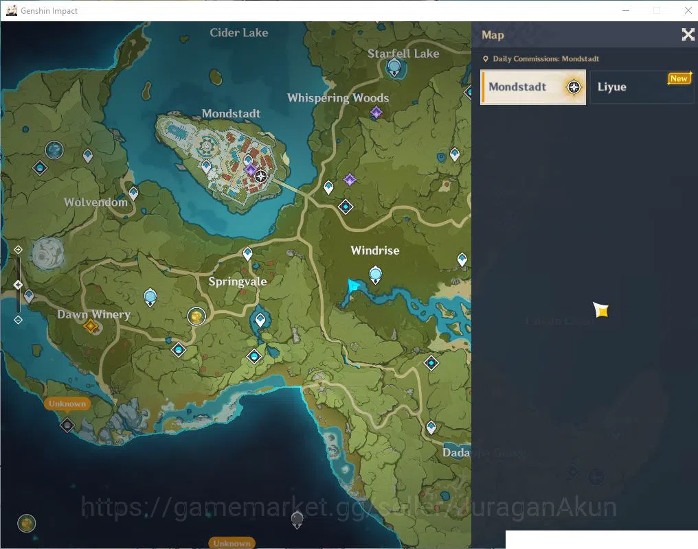This screenshot has width=698, height=549.
Task: Click yellow star marker in side panel
Action: pos(601,309)
